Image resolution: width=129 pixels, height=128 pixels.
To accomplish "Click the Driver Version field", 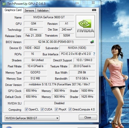I will (59, 84).
